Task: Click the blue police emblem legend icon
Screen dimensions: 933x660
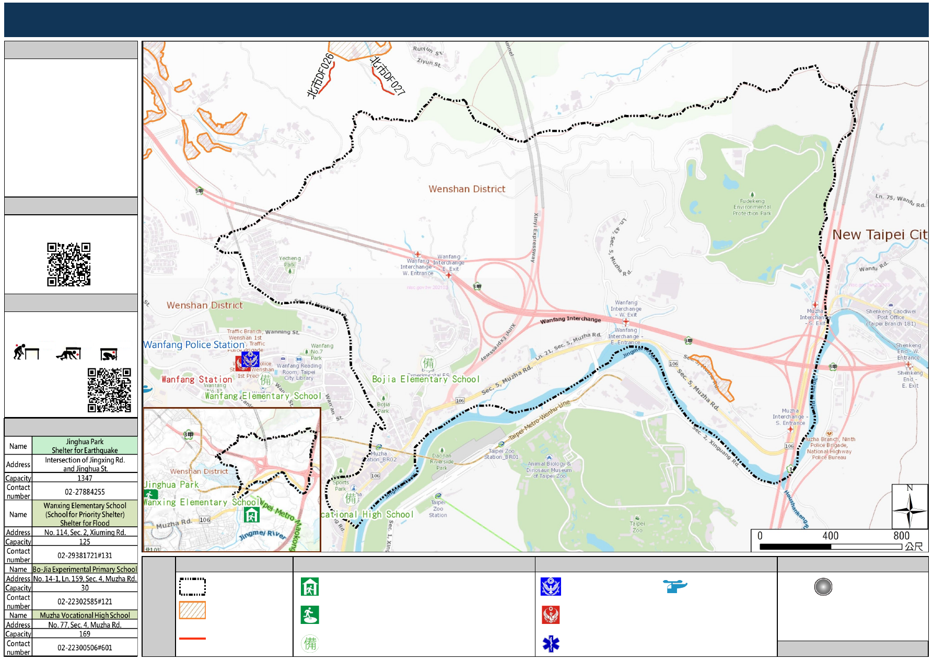Action: point(551,587)
